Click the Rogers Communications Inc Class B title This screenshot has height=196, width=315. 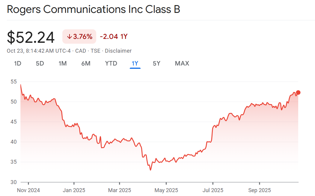94,9
